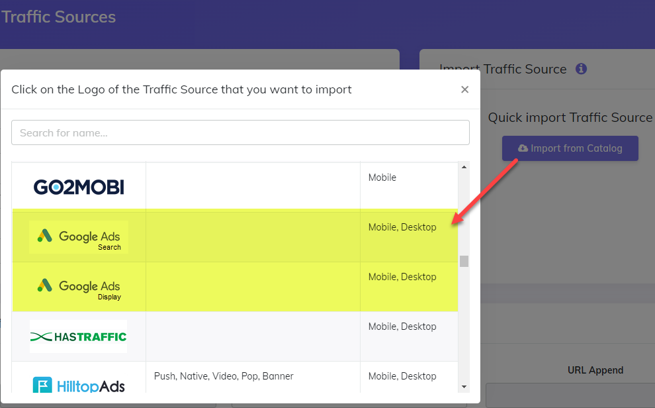Click 'Mobile, Desktop' in HasTraffic row
655x408 pixels.
click(402, 327)
